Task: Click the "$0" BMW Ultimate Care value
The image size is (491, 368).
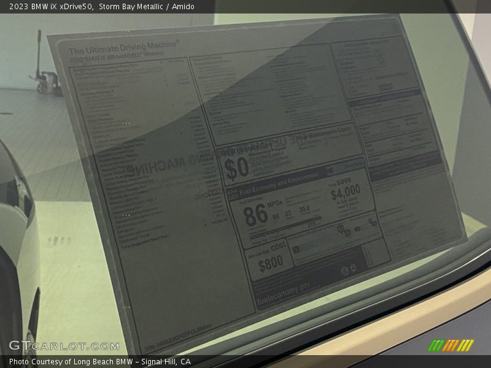Action: 236,169
